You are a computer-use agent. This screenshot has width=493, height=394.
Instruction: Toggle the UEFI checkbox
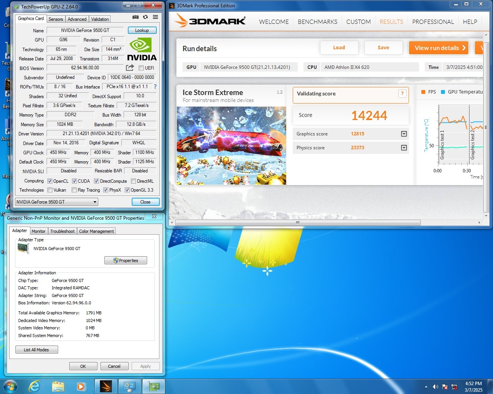(141, 68)
